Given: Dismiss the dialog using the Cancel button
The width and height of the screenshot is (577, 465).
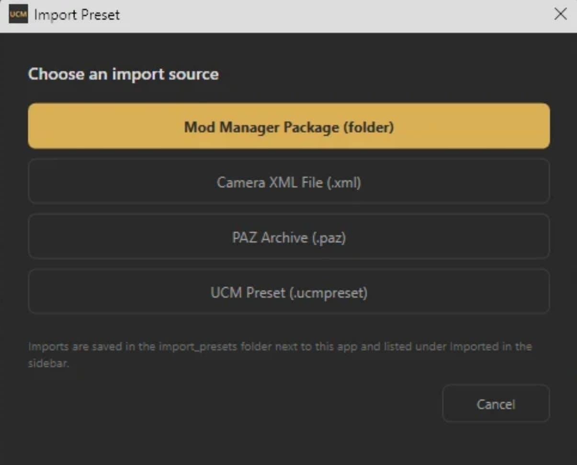Looking at the screenshot, I should [496, 403].
